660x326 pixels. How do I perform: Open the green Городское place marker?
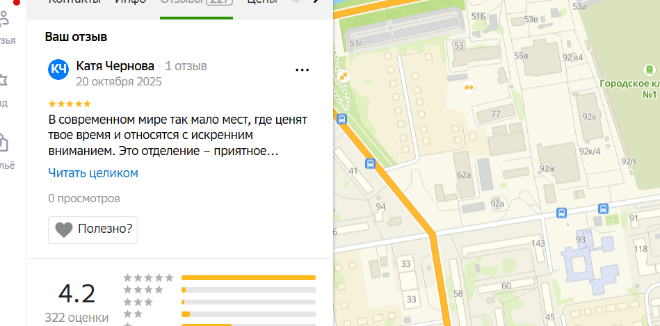(650, 70)
